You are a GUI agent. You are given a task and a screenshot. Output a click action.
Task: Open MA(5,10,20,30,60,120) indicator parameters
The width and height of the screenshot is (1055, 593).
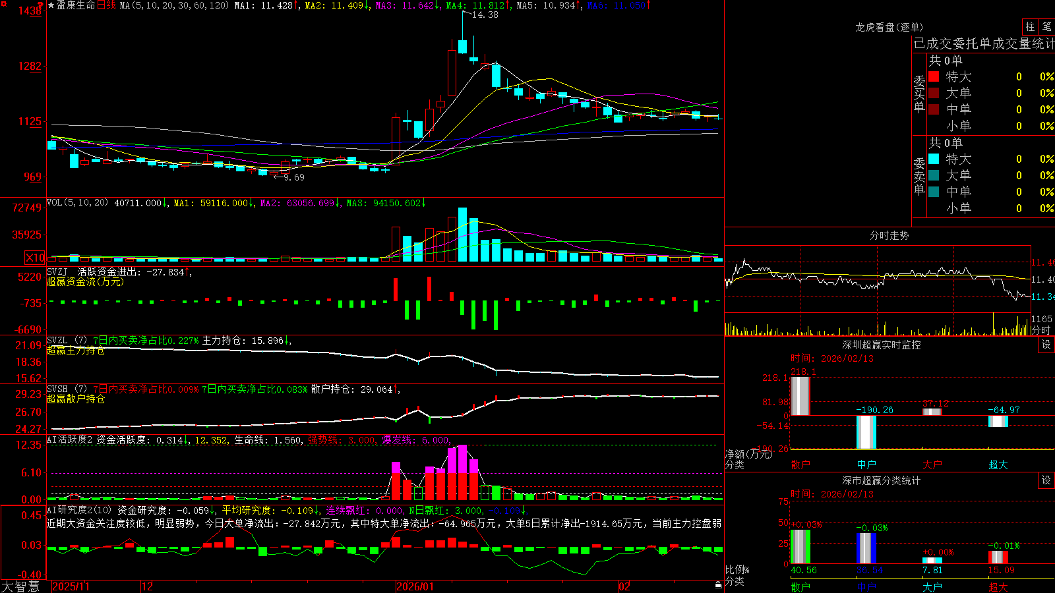point(174,5)
